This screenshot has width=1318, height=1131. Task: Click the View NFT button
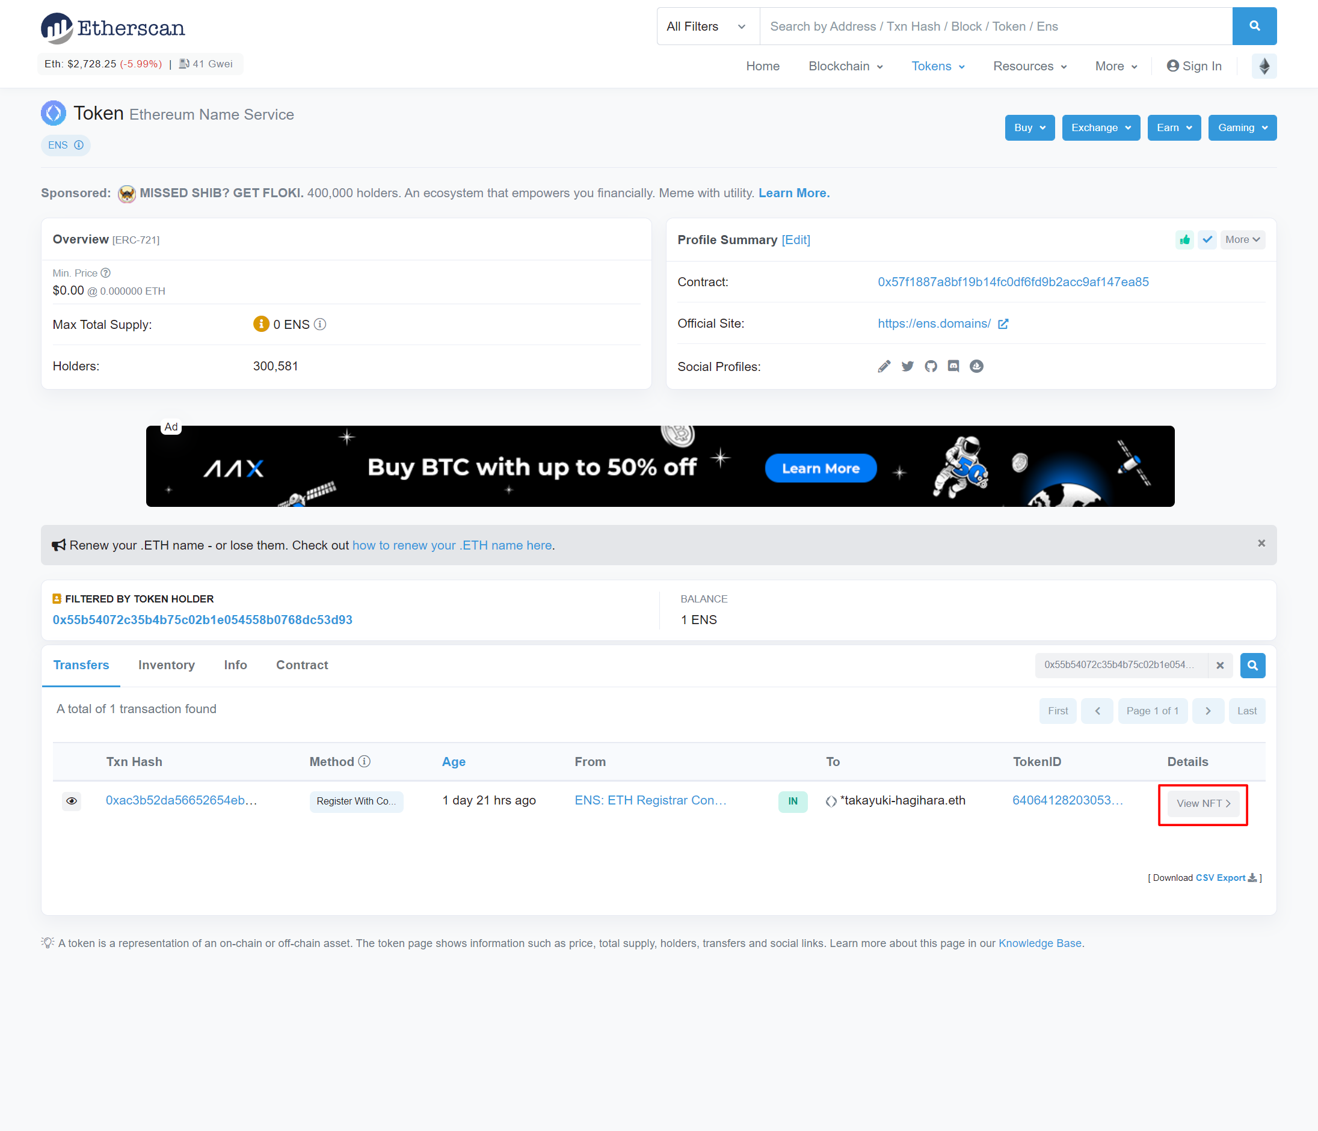pyautogui.click(x=1203, y=803)
